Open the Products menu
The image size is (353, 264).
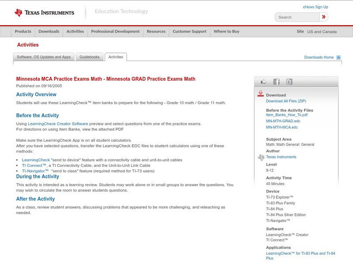pyautogui.click(x=23, y=31)
